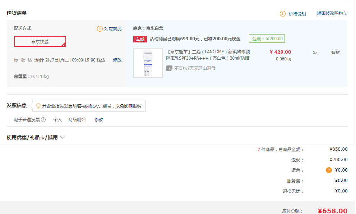Click the 商家：京东自营 label
The height and width of the screenshot is (214, 356).
click(x=148, y=28)
